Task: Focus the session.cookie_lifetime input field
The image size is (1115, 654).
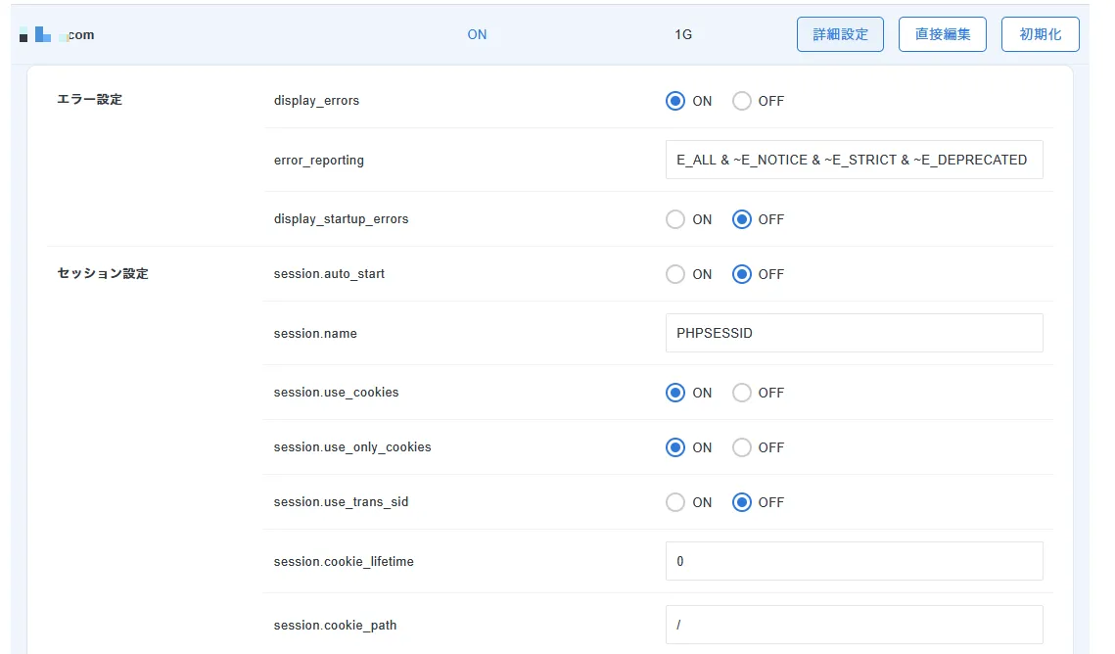Action: click(854, 562)
